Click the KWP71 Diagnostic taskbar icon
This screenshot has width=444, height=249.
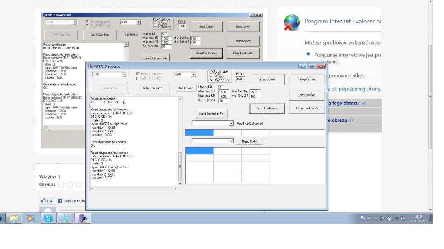82,218
